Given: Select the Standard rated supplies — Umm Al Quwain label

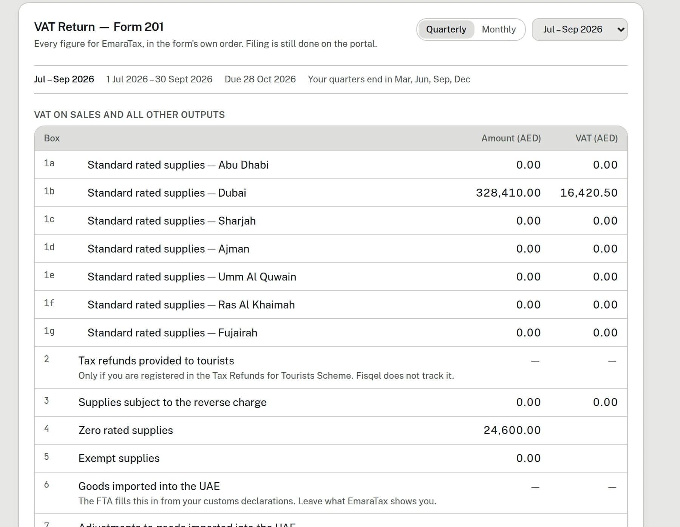Looking at the screenshot, I should pos(192,277).
